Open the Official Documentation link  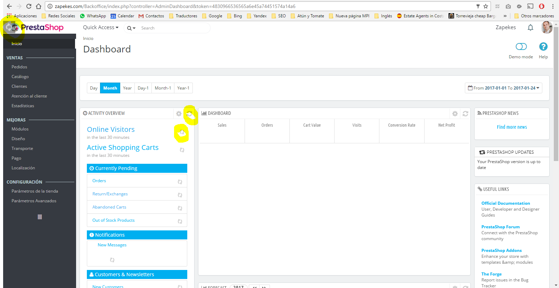(x=505, y=203)
